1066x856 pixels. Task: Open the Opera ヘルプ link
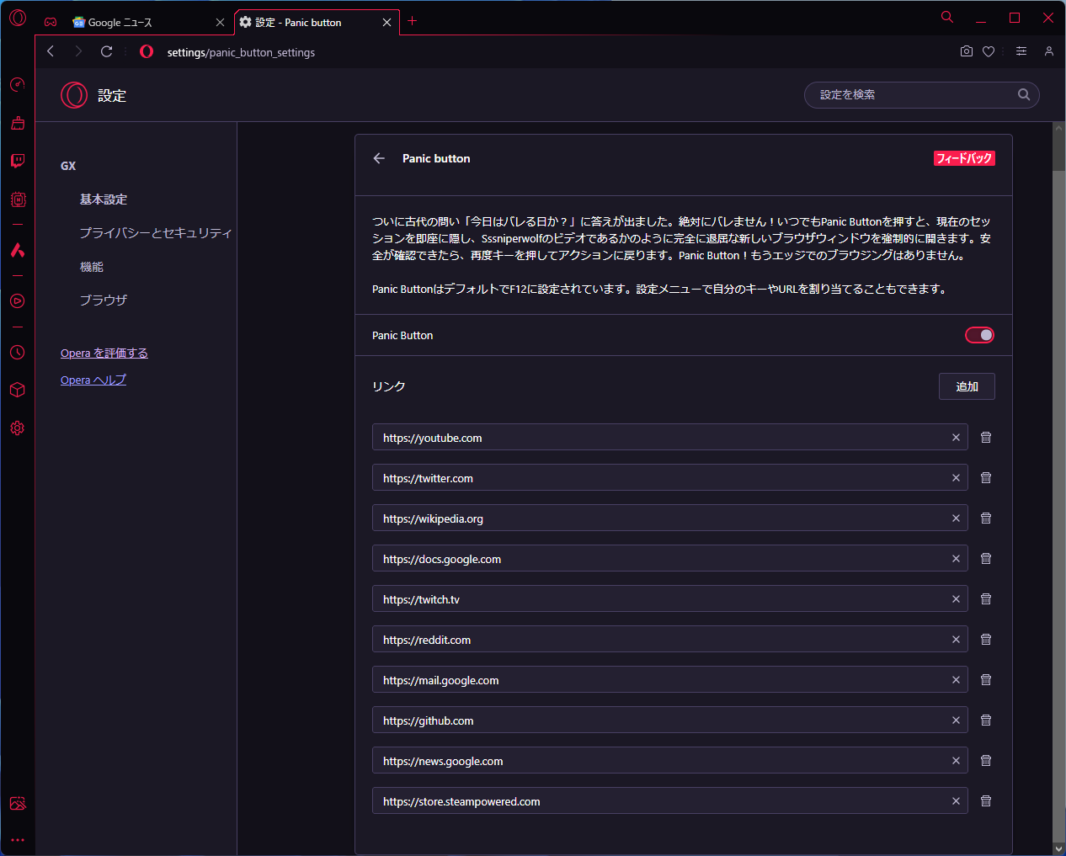(x=93, y=380)
